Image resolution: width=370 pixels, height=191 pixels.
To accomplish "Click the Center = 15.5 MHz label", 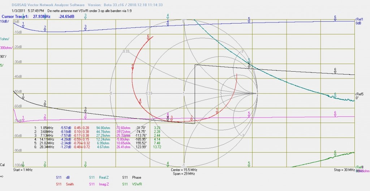I will 184,170.
